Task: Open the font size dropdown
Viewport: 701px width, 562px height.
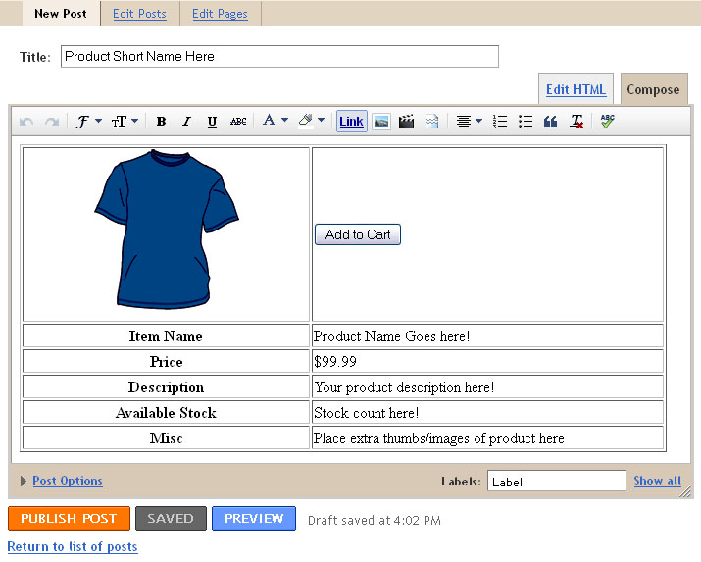Action: coord(125,122)
